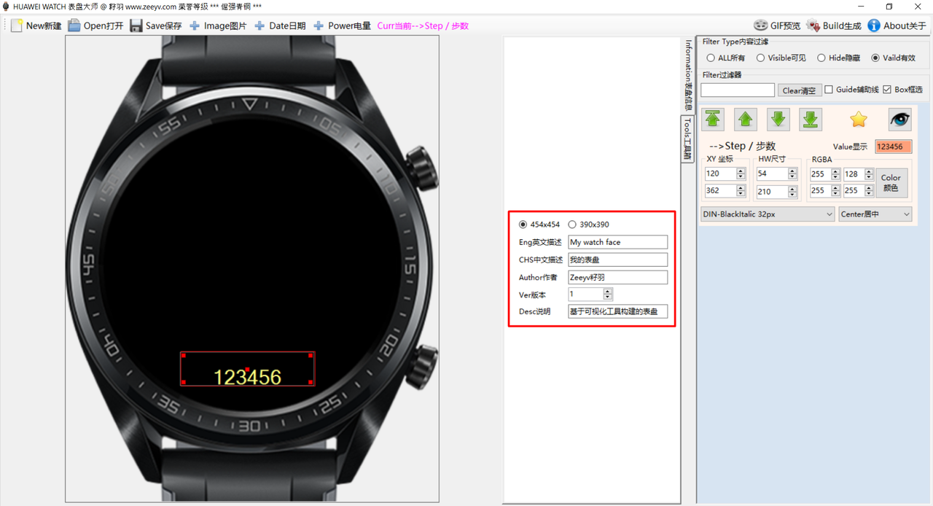Decrease the Y coordinate value 362
Viewport: 933px width, 506px height.
[741, 194]
